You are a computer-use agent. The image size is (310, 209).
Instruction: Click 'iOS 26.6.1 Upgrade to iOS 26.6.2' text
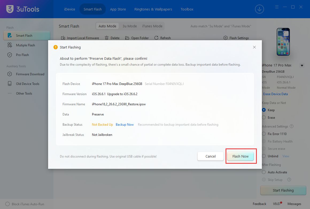click(115, 94)
